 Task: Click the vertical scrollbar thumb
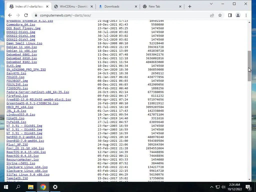(x=249, y=66)
